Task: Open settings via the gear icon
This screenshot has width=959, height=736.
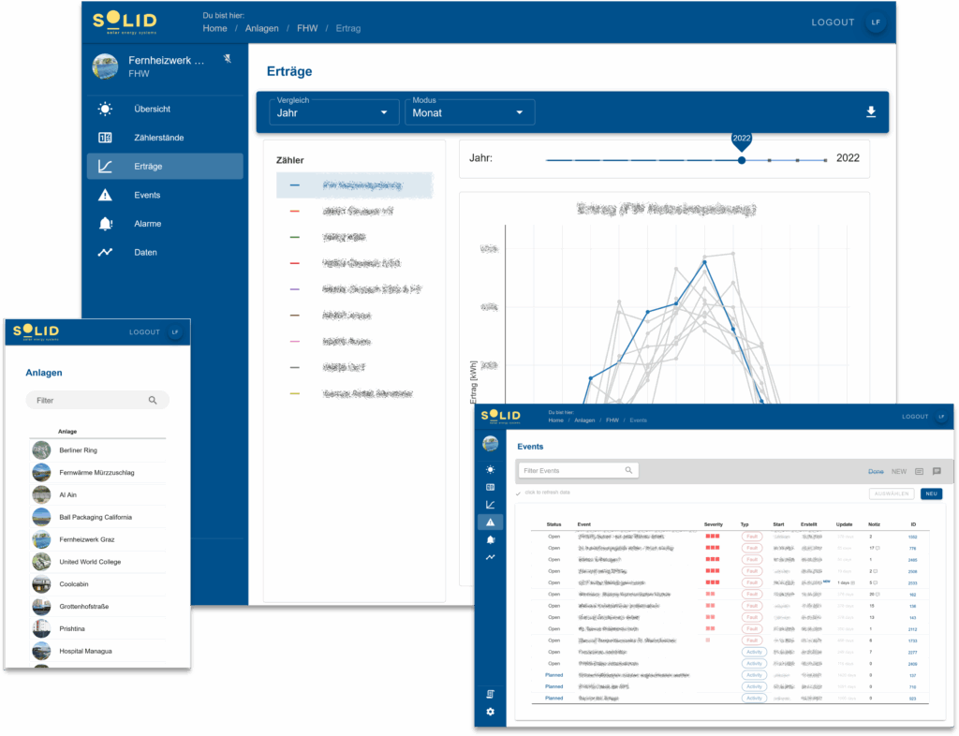Action: (489, 712)
